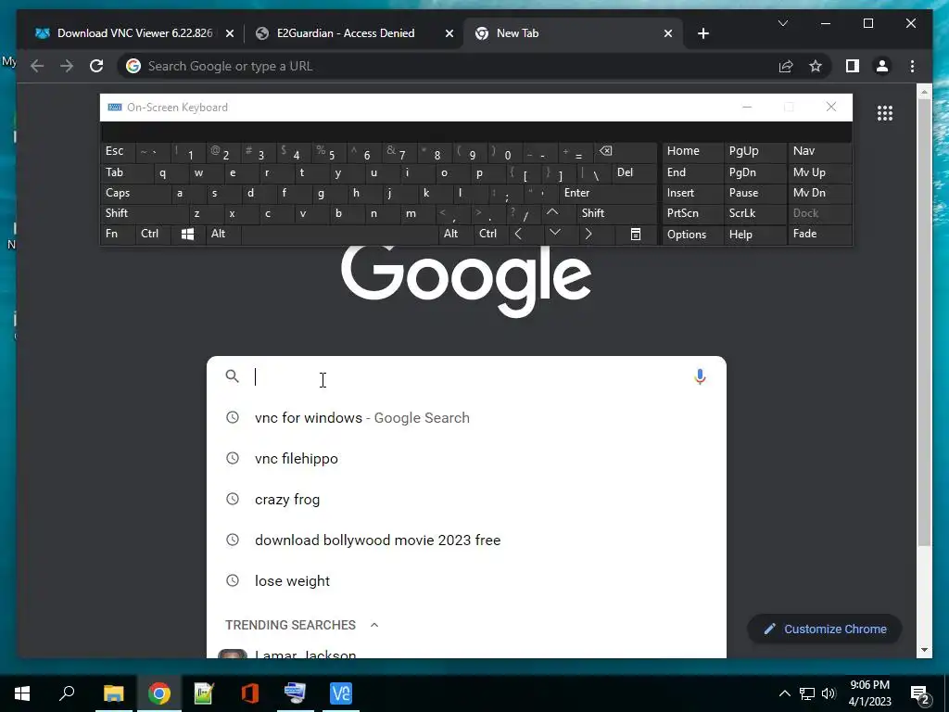Click the space bar on the On-Screen Keyboard

click(x=339, y=234)
